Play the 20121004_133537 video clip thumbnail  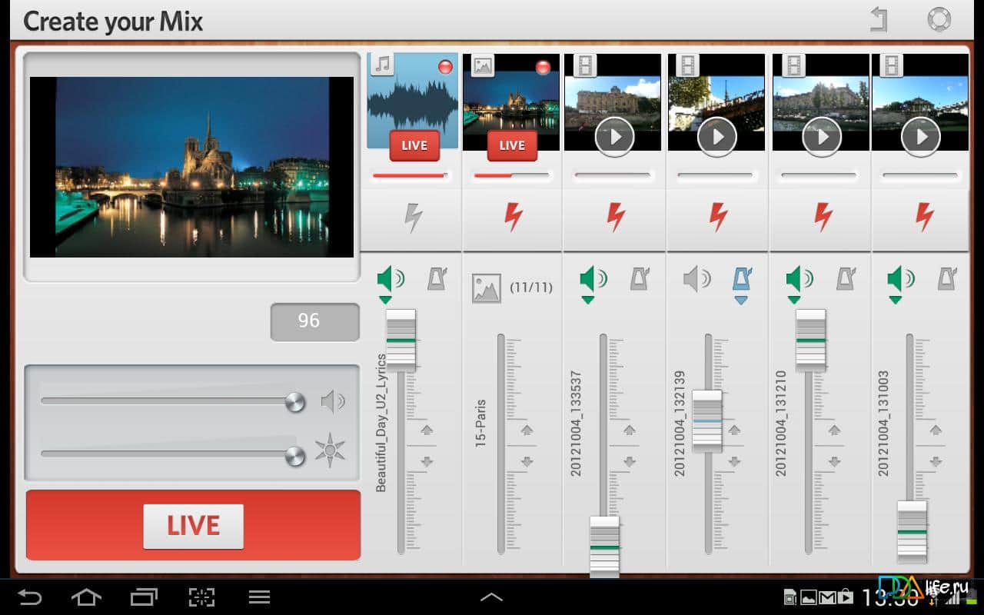613,138
